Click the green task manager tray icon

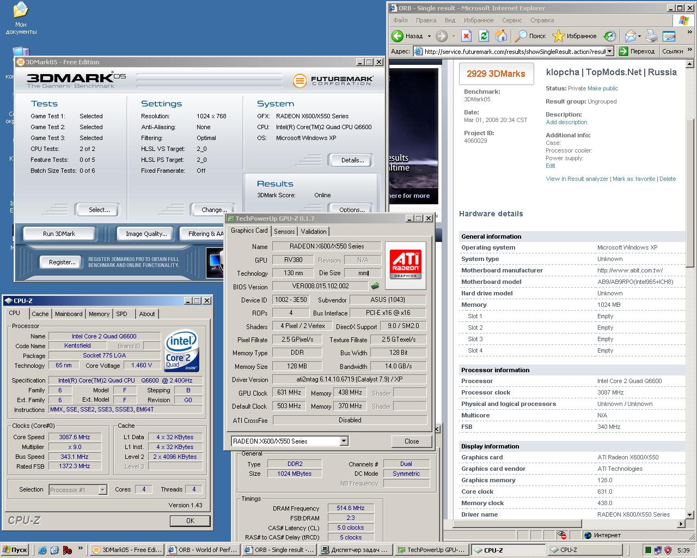649,550
